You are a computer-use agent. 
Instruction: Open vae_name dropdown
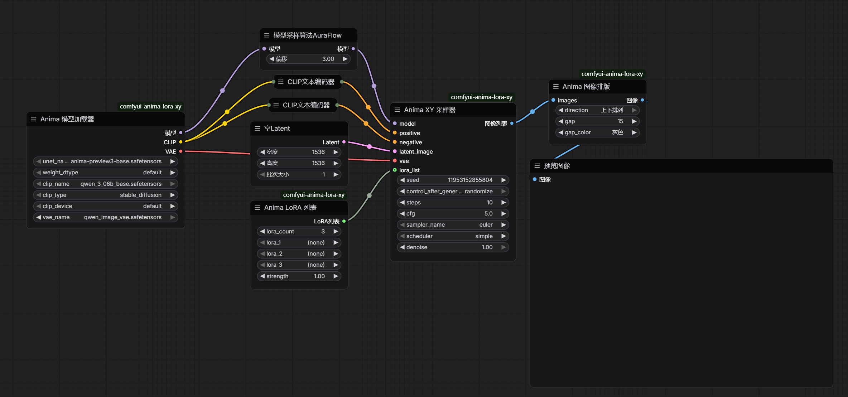pos(106,217)
